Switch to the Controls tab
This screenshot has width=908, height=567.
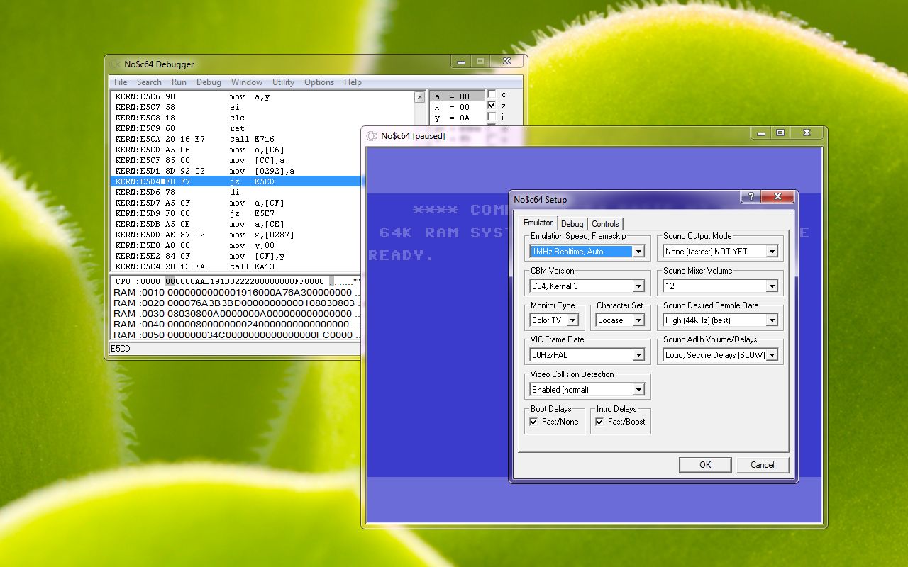(x=605, y=224)
